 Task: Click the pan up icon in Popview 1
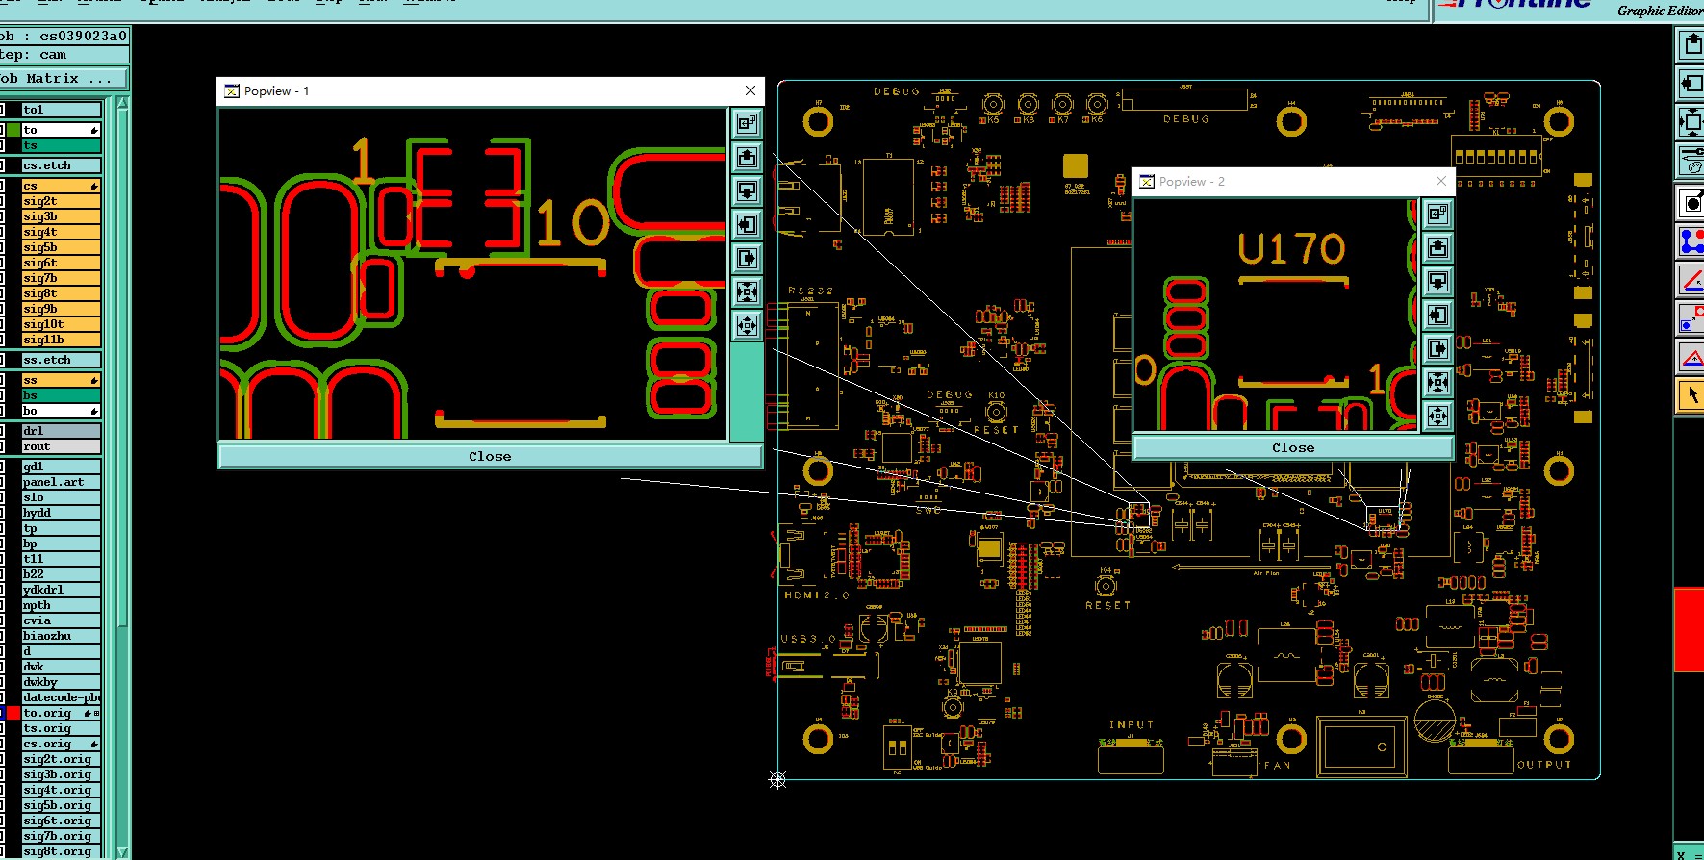tap(747, 157)
